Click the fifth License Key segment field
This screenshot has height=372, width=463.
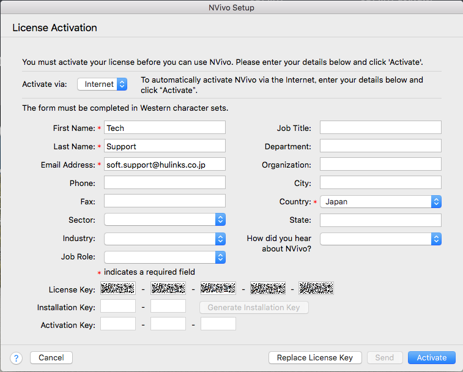click(316, 288)
